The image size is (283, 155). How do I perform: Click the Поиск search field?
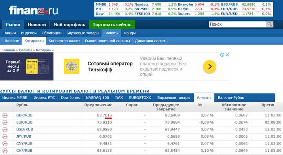pyautogui.click(x=237, y=24)
